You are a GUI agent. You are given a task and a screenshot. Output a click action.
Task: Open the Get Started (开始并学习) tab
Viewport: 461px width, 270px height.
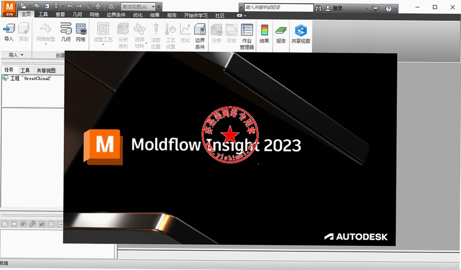tap(196, 16)
